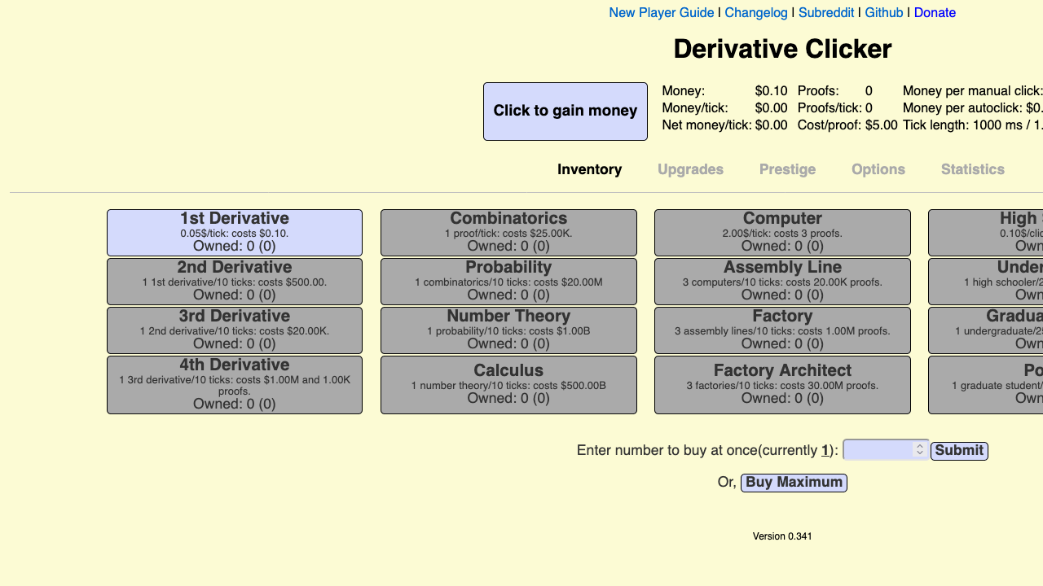Viewport: 1043px width, 586px height.
Task: Select the Factory building
Action: (x=782, y=330)
